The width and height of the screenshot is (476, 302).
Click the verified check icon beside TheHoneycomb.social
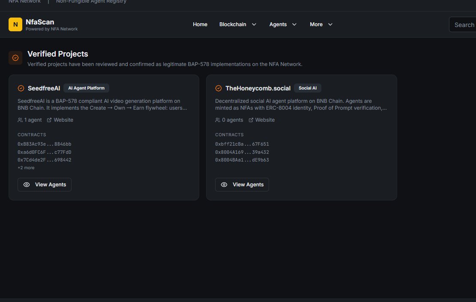(x=219, y=88)
